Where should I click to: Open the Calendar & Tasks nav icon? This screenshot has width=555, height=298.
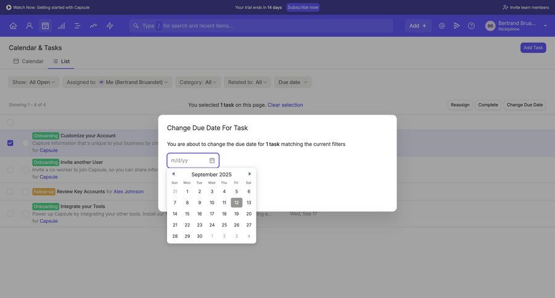[x=45, y=26]
